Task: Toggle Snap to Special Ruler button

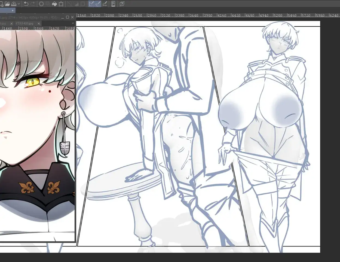Action: tap(98, 4)
